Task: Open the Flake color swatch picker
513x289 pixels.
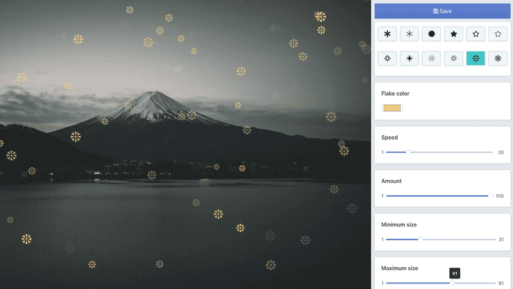Action: (x=392, y=108)
